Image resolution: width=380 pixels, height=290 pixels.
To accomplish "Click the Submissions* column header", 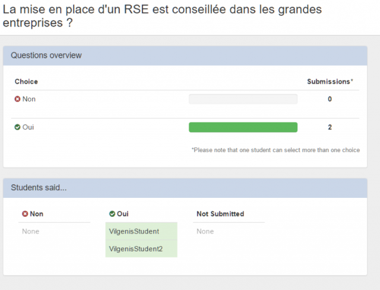I will tap(330, 81).
